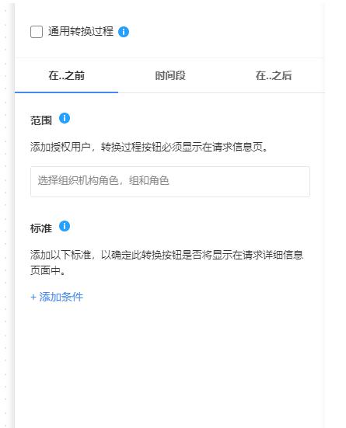Click the info icon next to 范围
This screenshot has height=428, width=346.
[x=65, y=118]
